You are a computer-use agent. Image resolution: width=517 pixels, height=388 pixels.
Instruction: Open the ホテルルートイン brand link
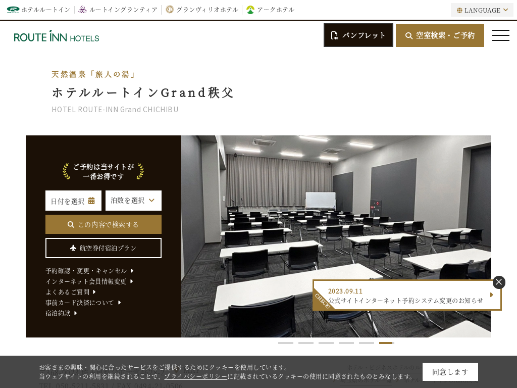(38, 10)
